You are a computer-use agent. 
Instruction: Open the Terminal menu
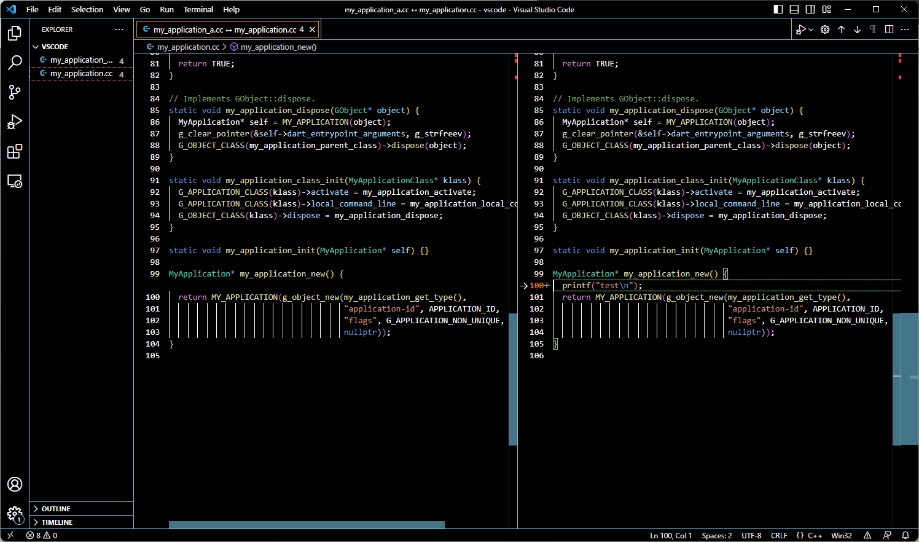coord(198,9)
